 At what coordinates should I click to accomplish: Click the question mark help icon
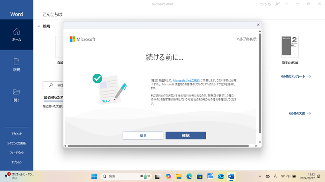click(286, 4)
